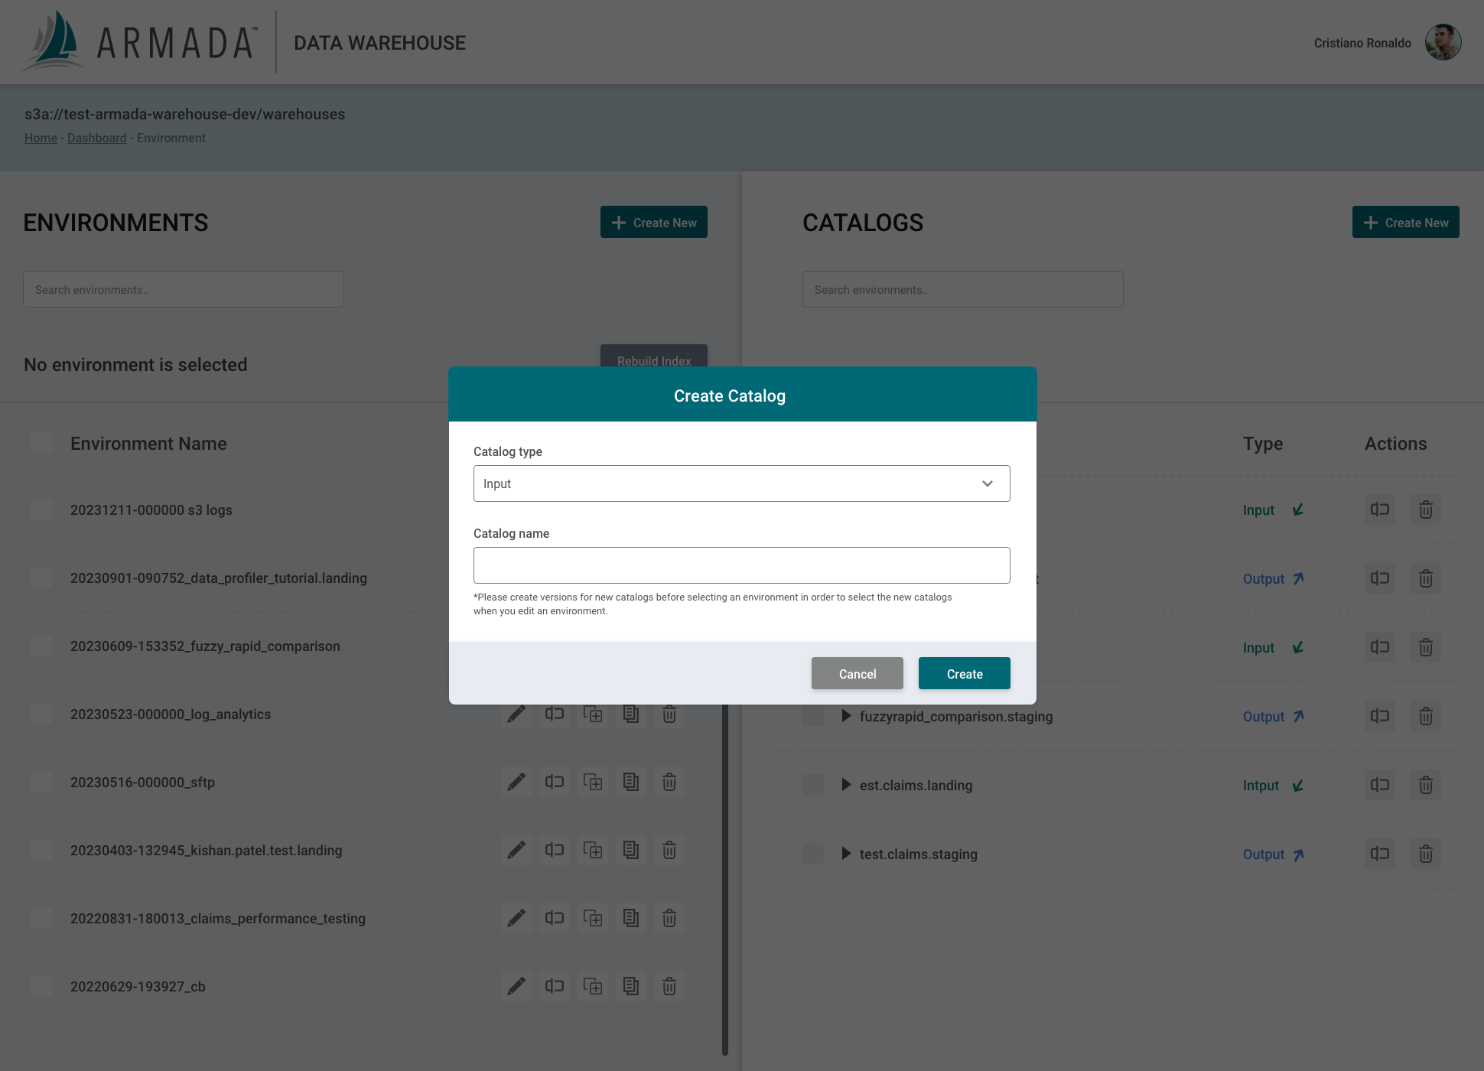
Task: Click the duplicate icon for 20230516-000000_sftp
Action: 592,782
